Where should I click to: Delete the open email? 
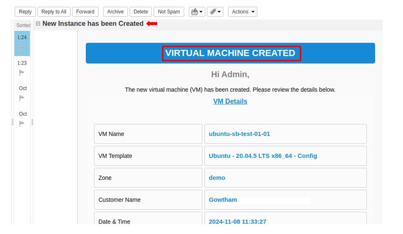(x=140, y=12)
